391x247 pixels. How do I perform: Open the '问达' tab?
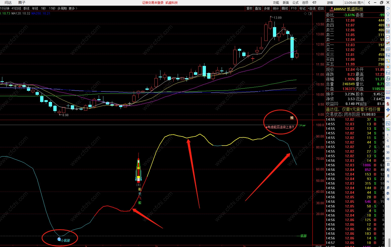[x=8, y=3]
